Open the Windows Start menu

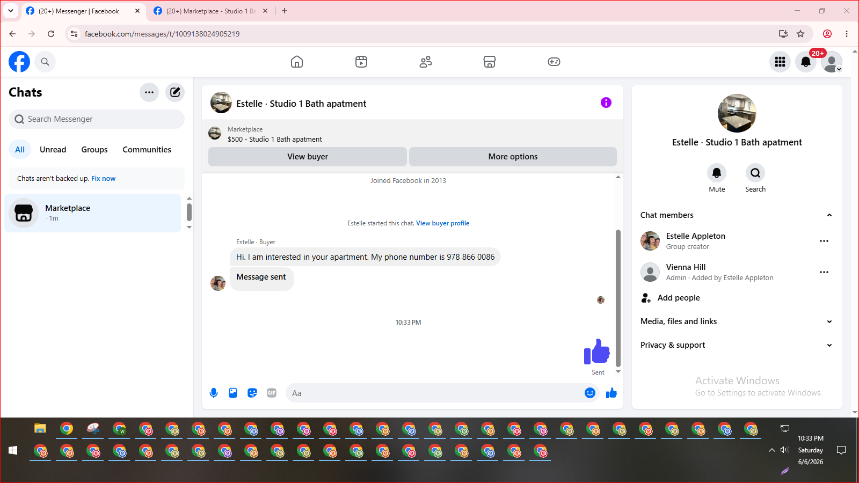coord(13,450)
